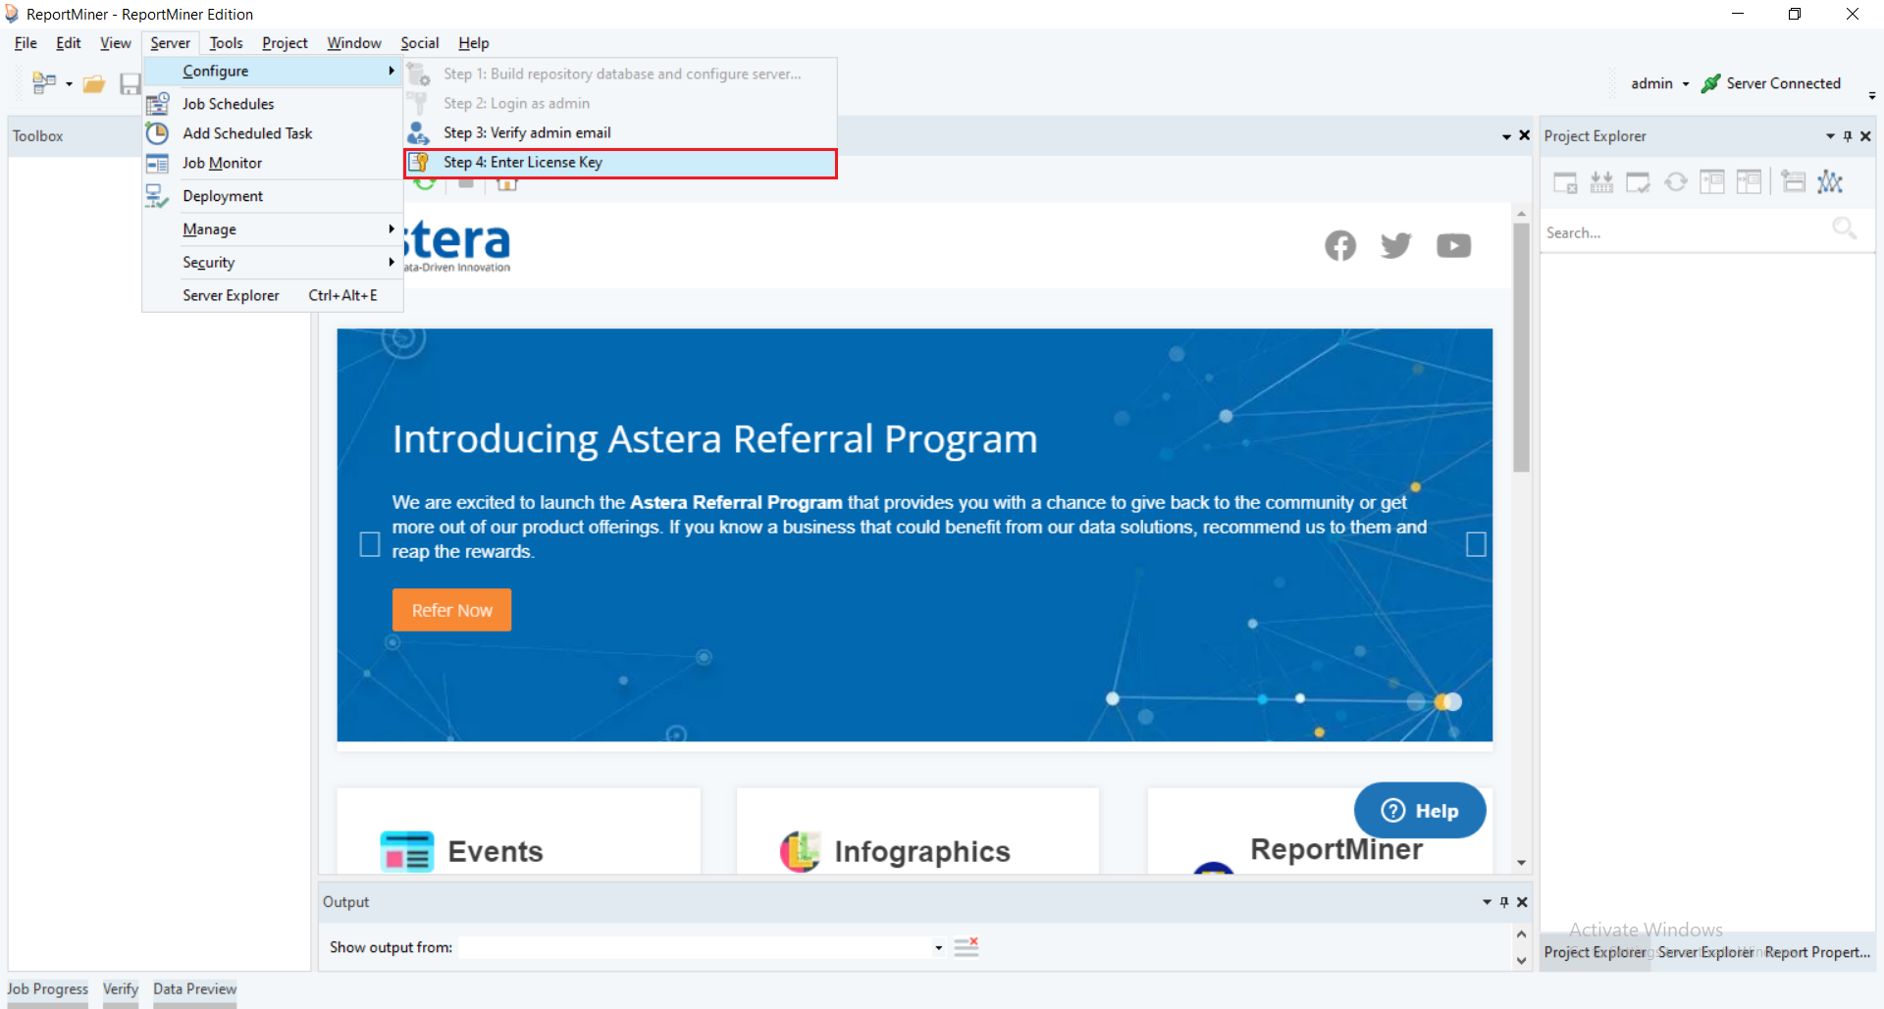Click the window-with-checkmark icon in Project Explorer
Image resolution: width=1884 pixels, height=1009 pixels.
[1638, 181]
